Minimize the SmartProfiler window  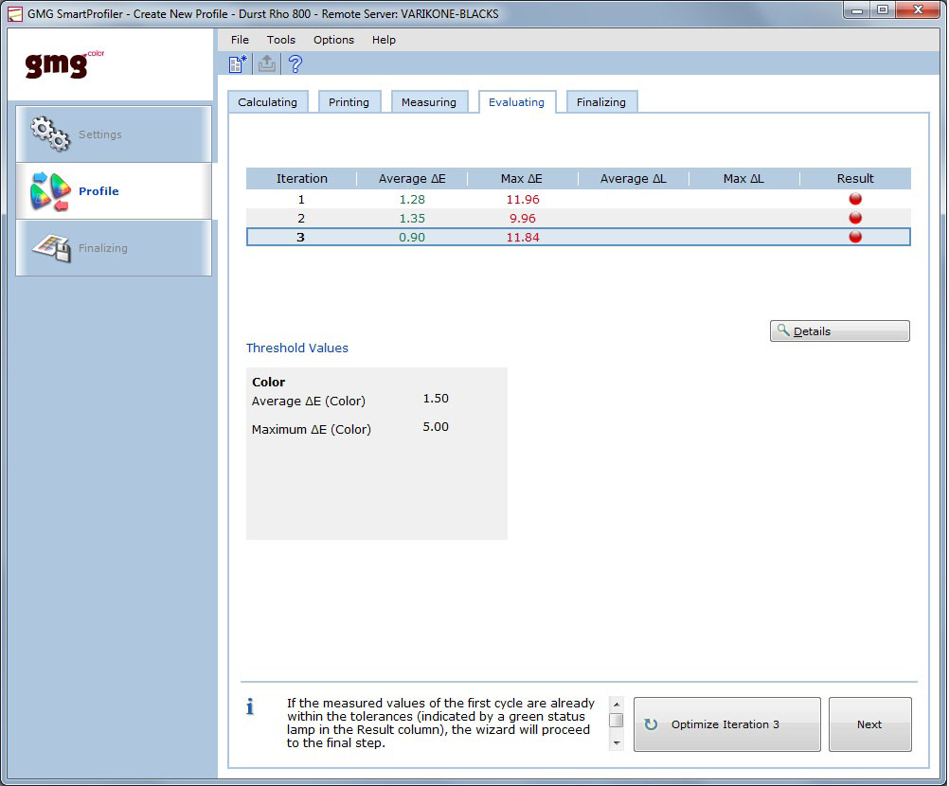(857, 10)
